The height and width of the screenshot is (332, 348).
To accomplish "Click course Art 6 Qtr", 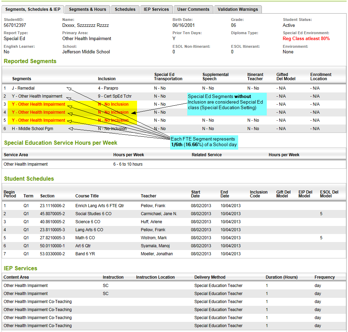I will pyautogui.click(x=83, y=246).
